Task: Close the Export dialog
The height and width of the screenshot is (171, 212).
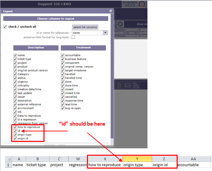Action: (110, 11)
